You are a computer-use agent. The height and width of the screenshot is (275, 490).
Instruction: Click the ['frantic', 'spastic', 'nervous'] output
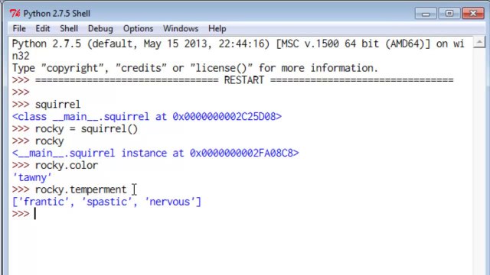tap(106, 202)
